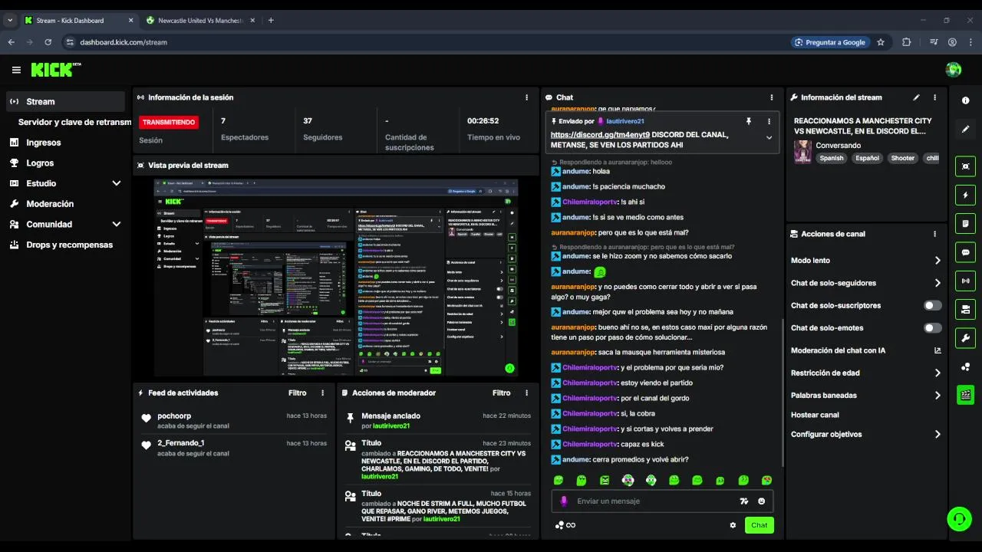Open three-dot menu of Acciones de moderador
982x552 pixels.
(x=526, y=393)
